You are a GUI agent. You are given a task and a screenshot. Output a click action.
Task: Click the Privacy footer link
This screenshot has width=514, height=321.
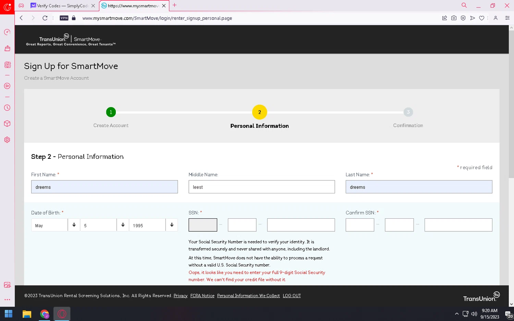point(180,296)
